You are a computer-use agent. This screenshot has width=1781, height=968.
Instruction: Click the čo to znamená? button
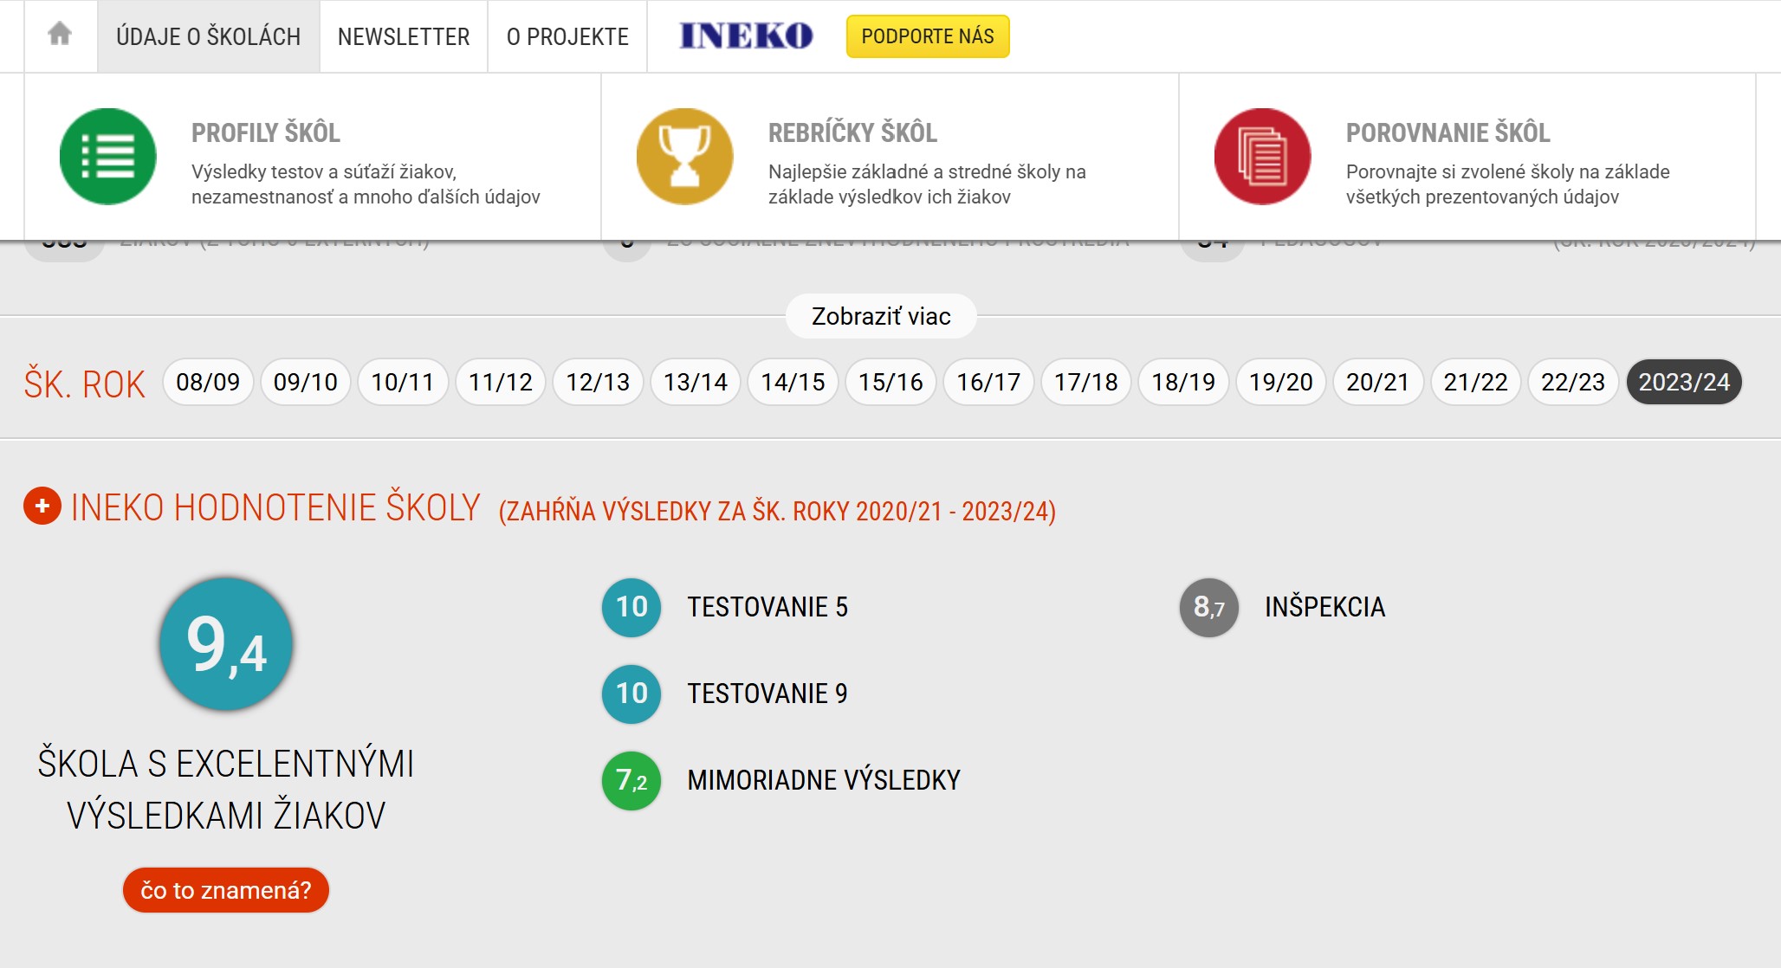click(226, 890)
